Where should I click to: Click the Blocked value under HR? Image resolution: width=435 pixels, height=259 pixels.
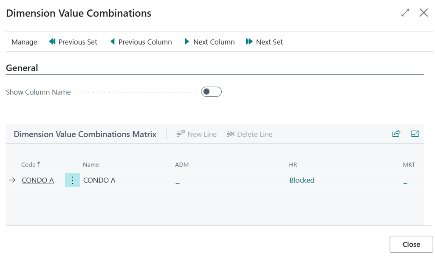302,180
